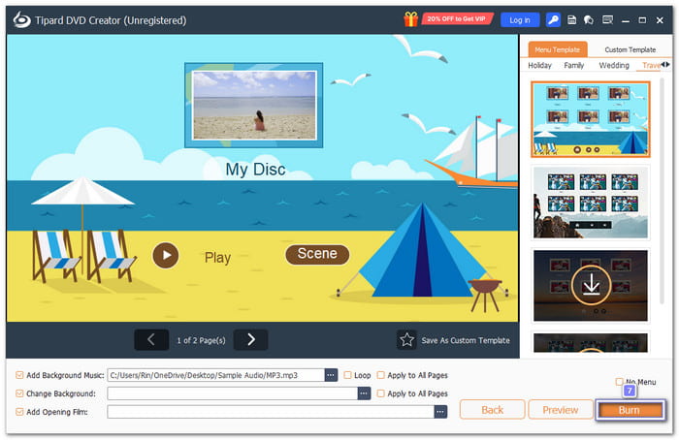
Task: Click the Add Opening Film path field
Action: (271, 412)
